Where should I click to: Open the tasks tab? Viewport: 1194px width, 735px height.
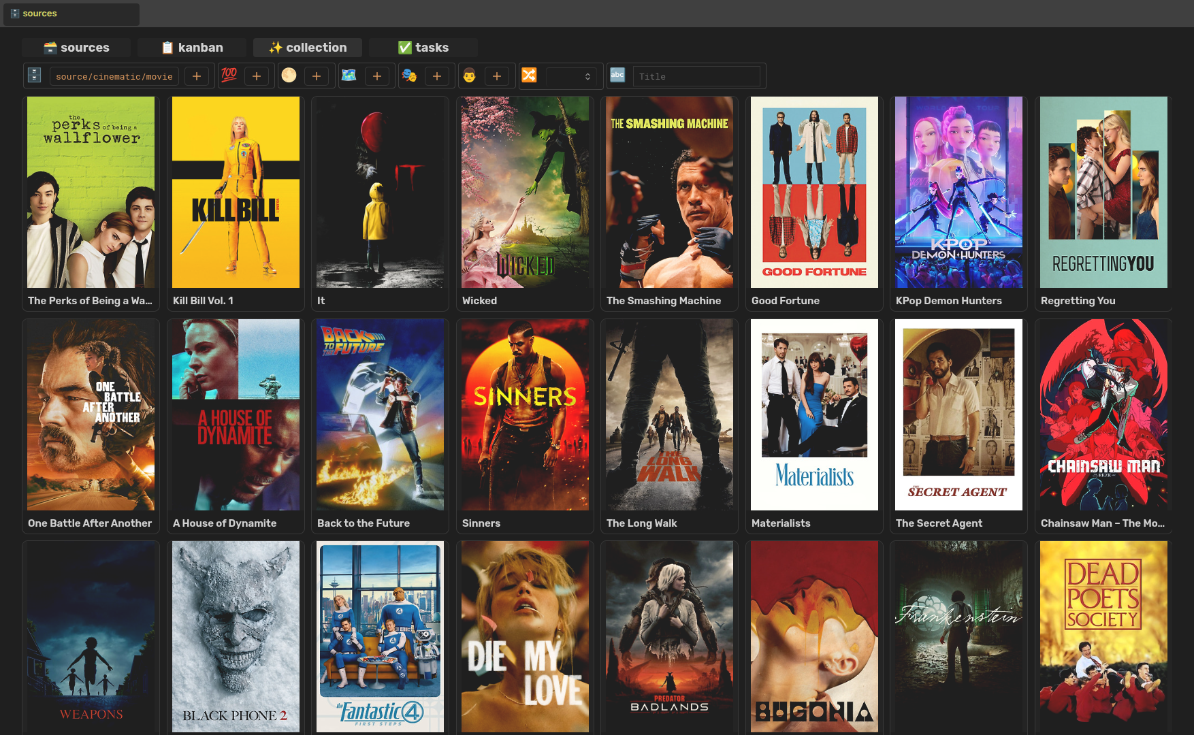click(423, 48)
